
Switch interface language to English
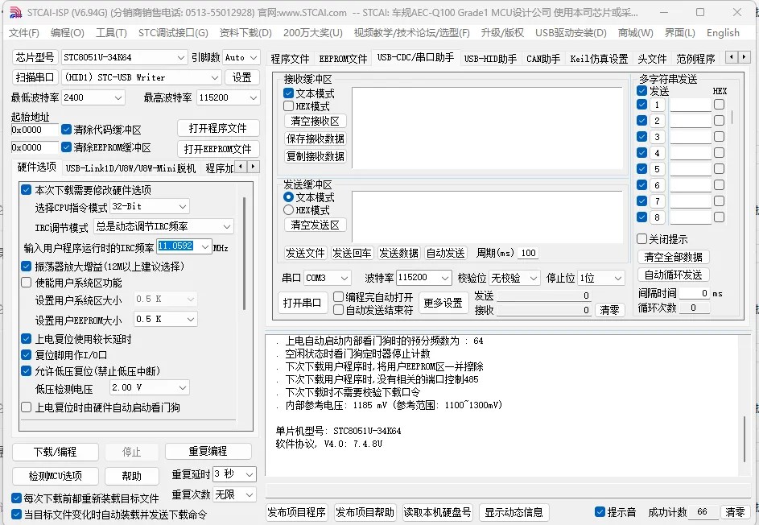coord(723,33)
